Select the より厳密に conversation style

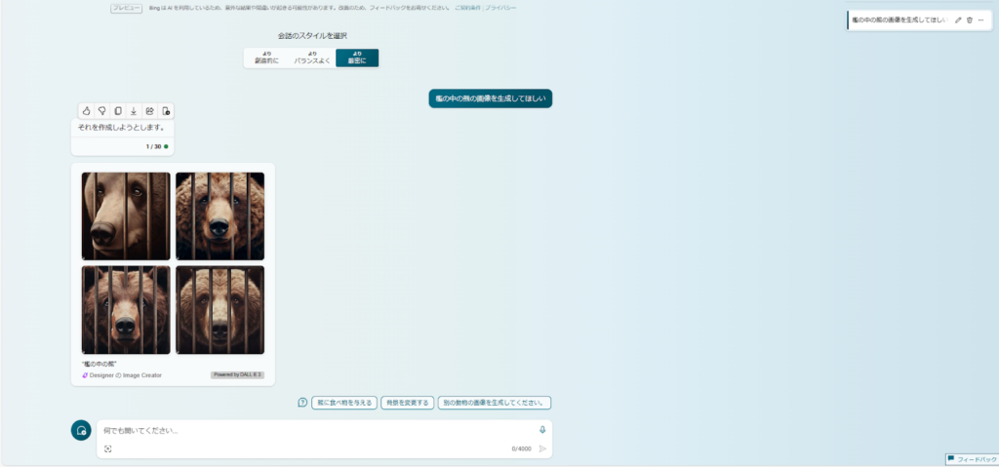(357, 58)
